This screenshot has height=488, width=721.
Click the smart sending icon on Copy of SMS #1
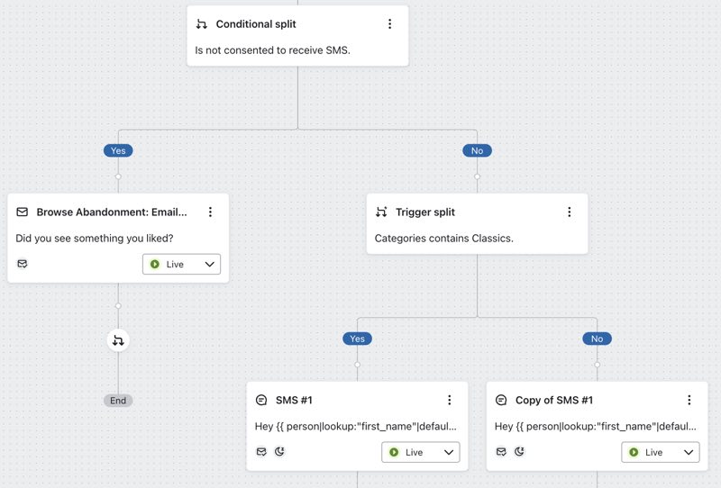click(501, 452)
